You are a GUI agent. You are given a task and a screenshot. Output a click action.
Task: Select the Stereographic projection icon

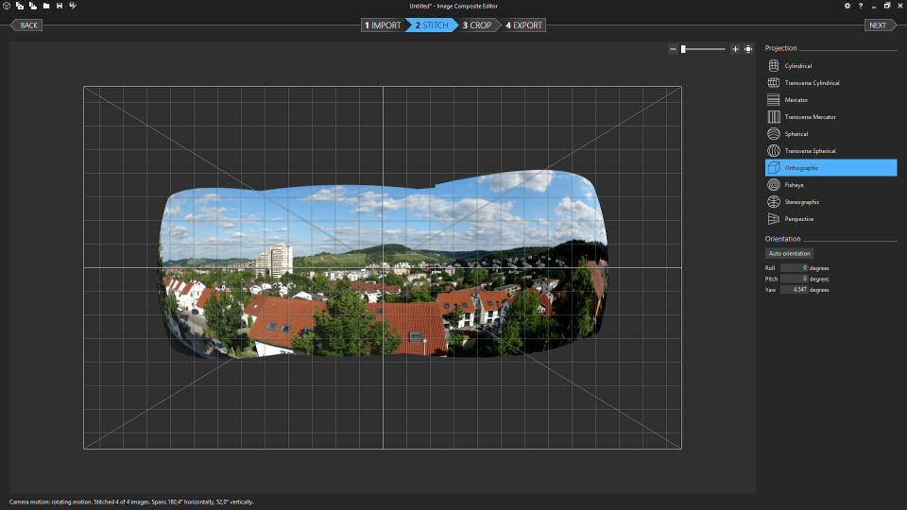(x=774, y=202)
